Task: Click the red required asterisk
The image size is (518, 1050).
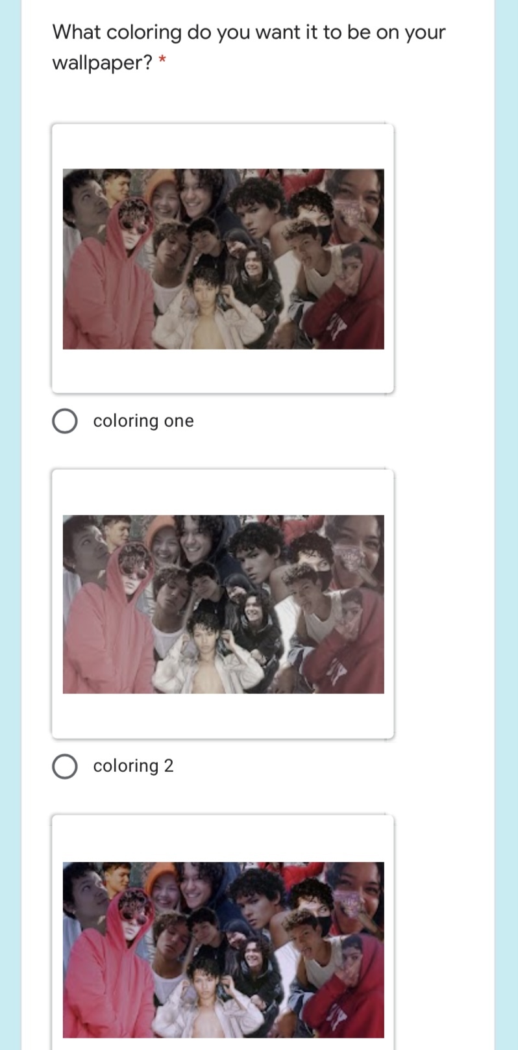Action: click(x=162, y=60)
